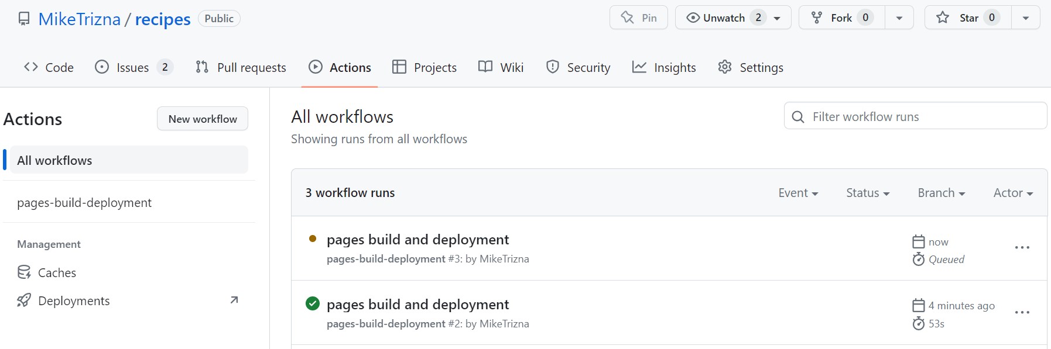Click the star icon in Star button
Viewport: 1051px width, 349px height.
pyautogui.click(x=943, y=18)
